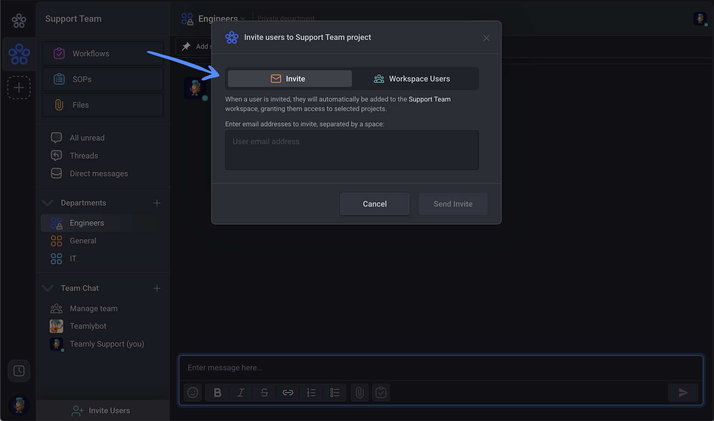The height and width of the screenshot is (421, 714).
Task: Switch to the Workspace Users tab
Action: coord(412,79)
